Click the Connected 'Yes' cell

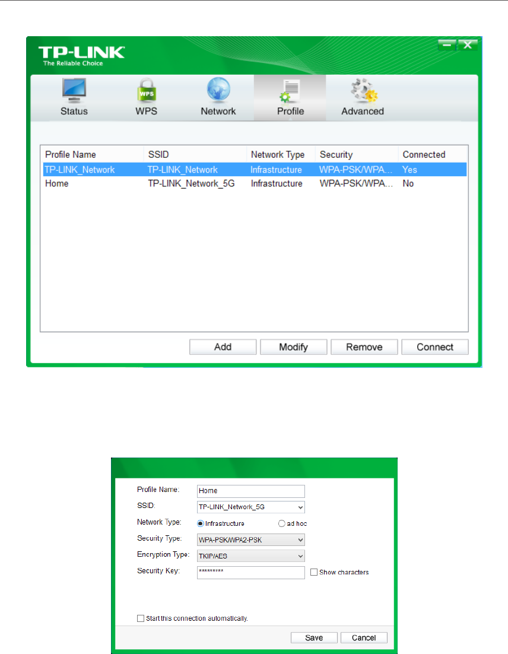(x=409, y=170)
